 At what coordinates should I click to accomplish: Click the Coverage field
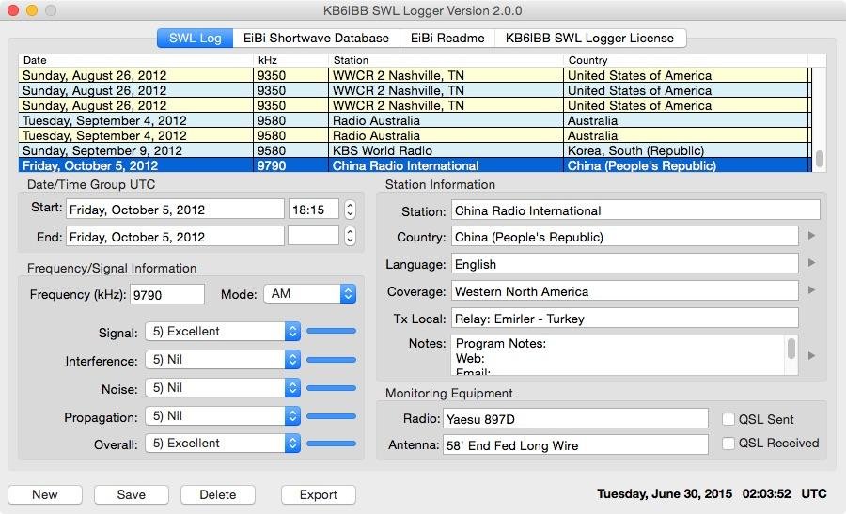(625, 291)
